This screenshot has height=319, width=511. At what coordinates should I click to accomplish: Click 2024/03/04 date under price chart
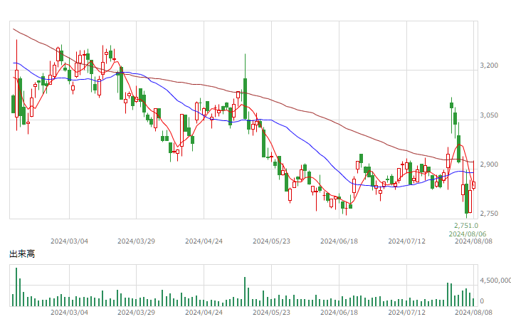tap(69, 241)
